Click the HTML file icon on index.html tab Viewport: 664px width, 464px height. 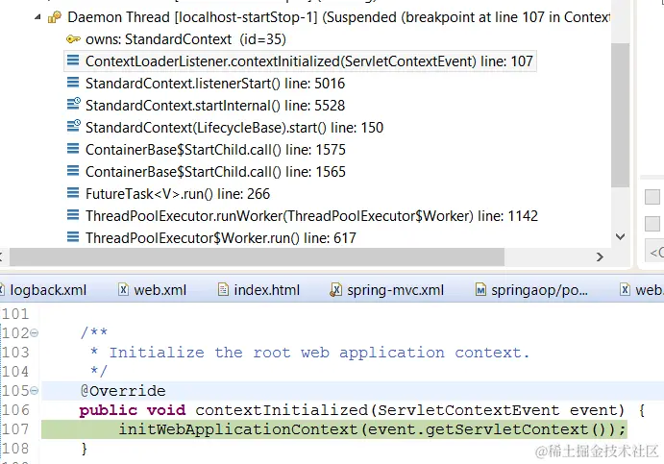pos(223,289)
